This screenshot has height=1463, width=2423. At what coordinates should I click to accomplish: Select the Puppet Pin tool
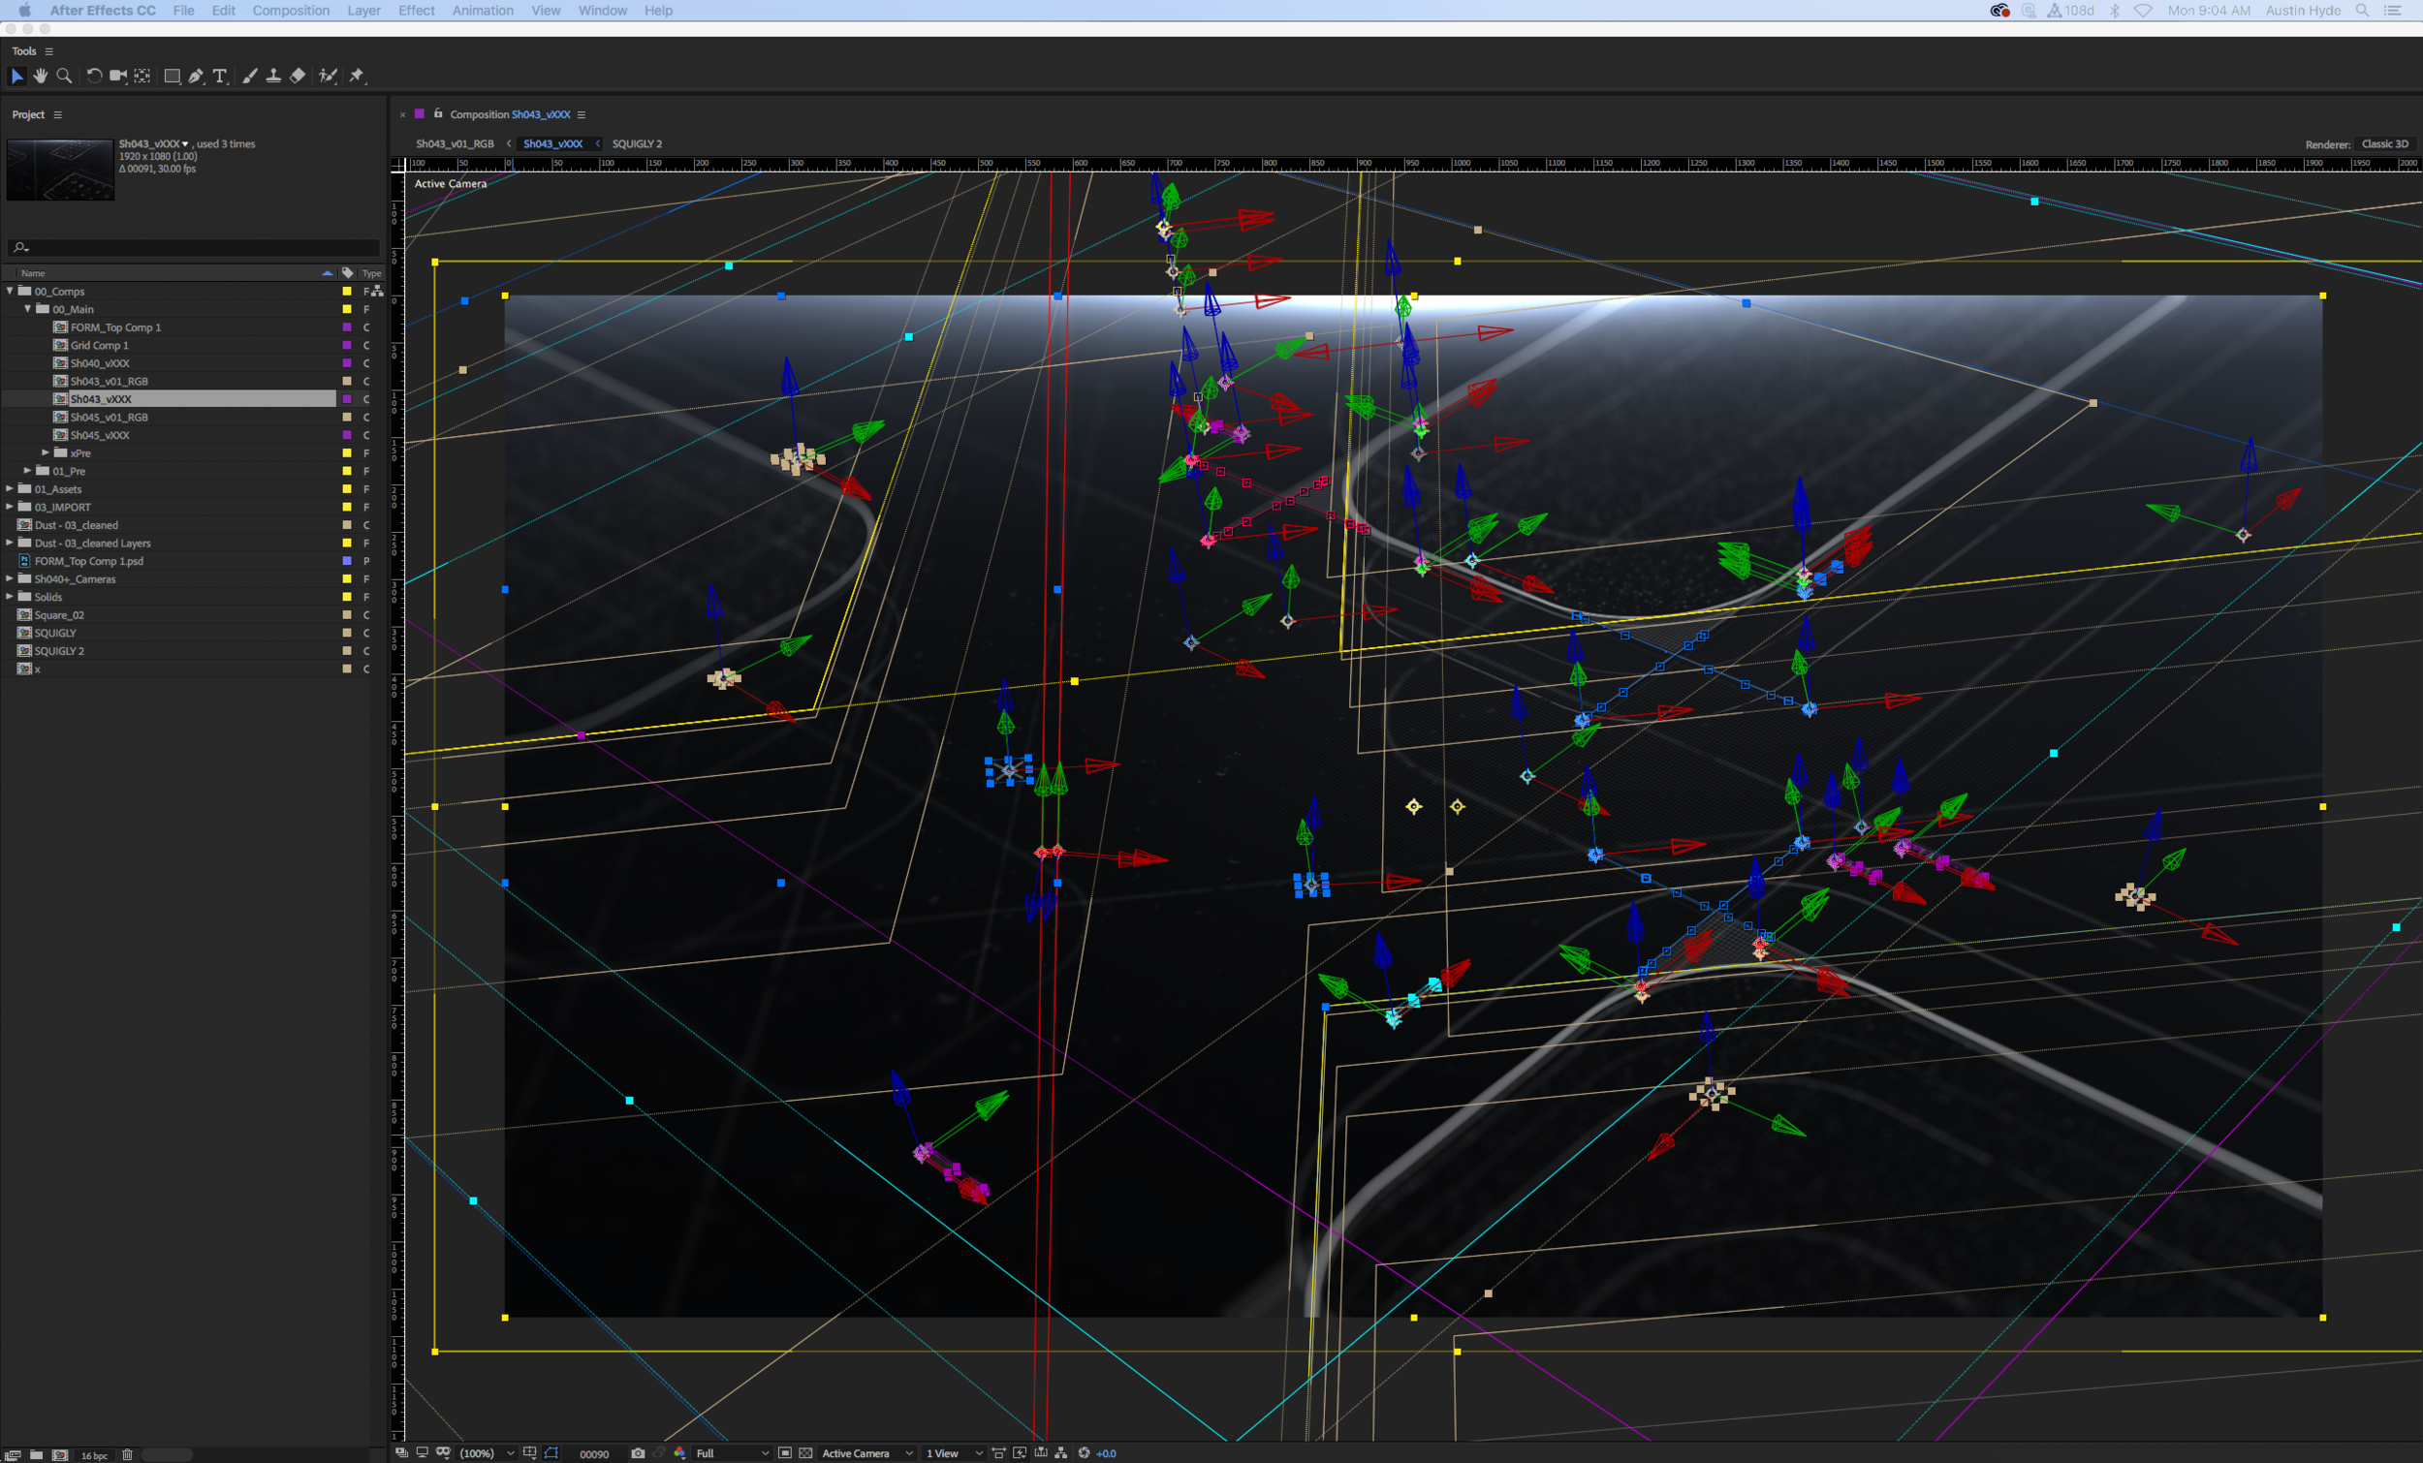(357, 76)
